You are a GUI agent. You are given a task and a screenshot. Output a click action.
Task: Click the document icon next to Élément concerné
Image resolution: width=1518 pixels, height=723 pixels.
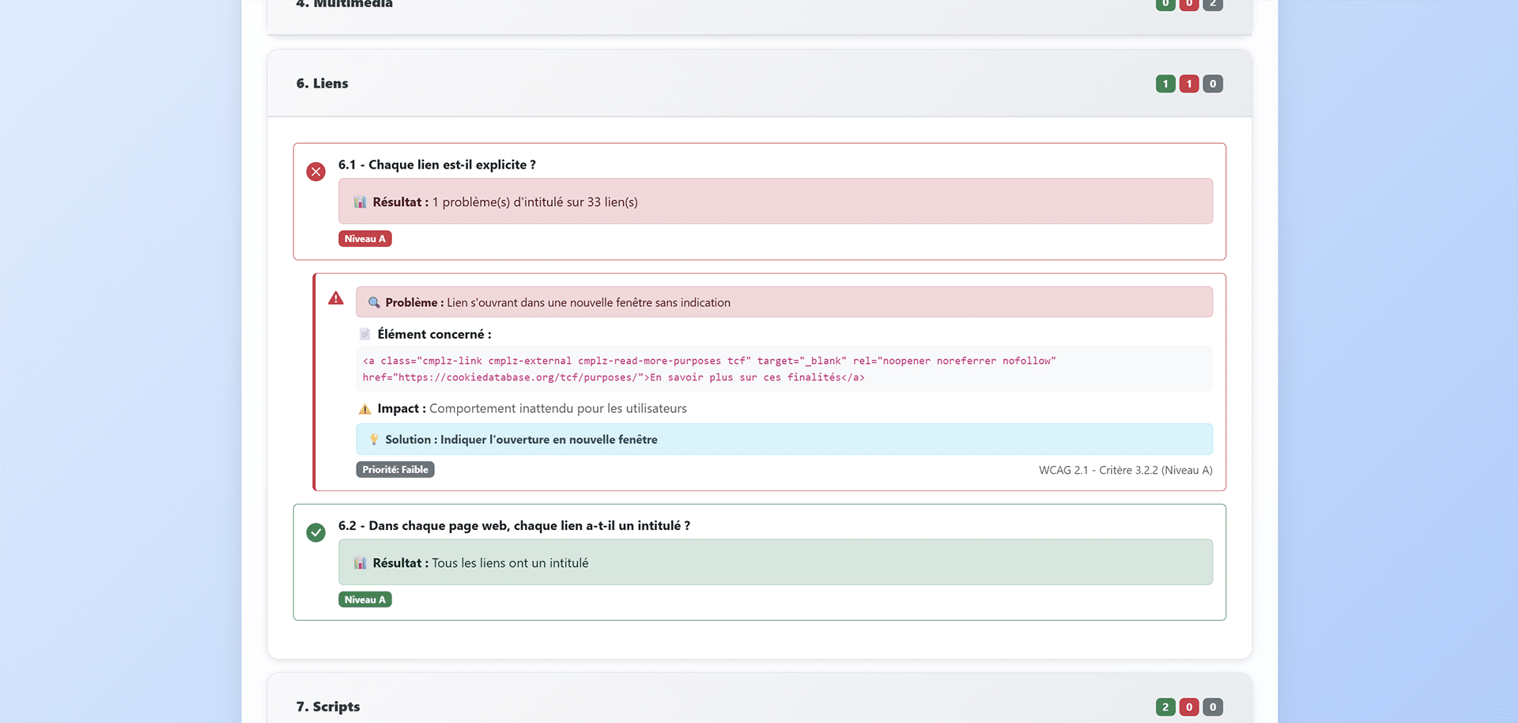click(x=364, y=335)
